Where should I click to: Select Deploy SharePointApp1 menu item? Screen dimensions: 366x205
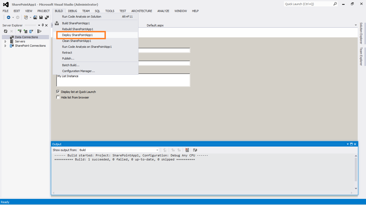(95, 35)
